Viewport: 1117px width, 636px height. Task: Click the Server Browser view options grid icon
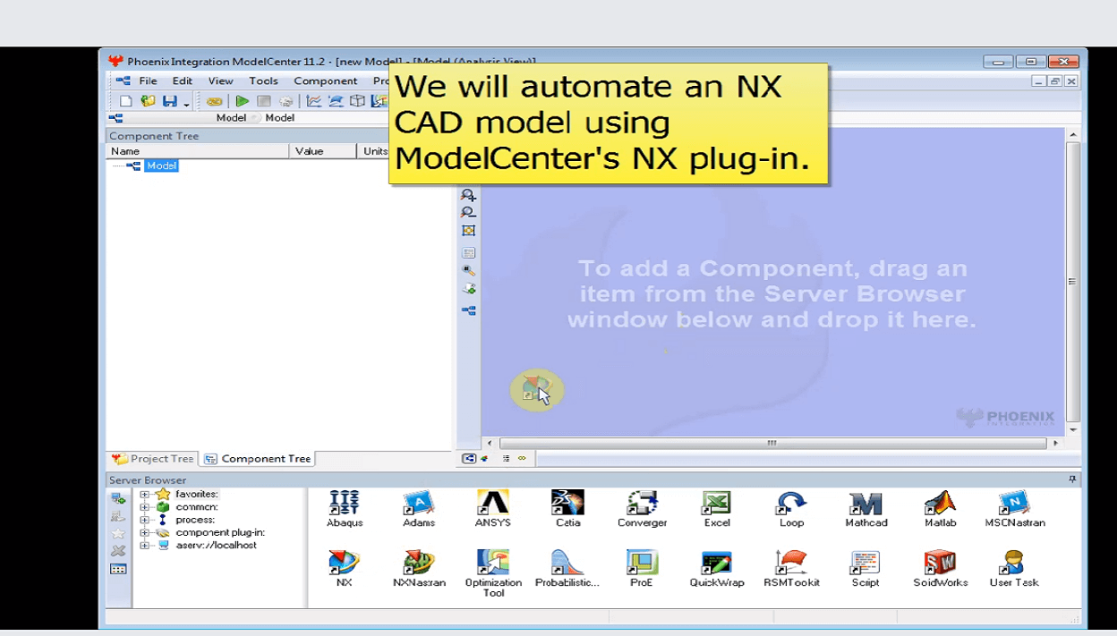tap(118, 569)
